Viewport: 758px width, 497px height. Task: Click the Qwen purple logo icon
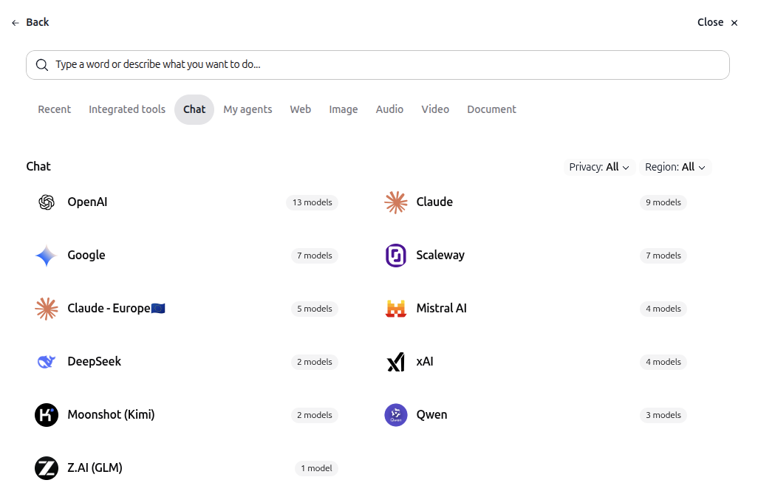[396, 415]
